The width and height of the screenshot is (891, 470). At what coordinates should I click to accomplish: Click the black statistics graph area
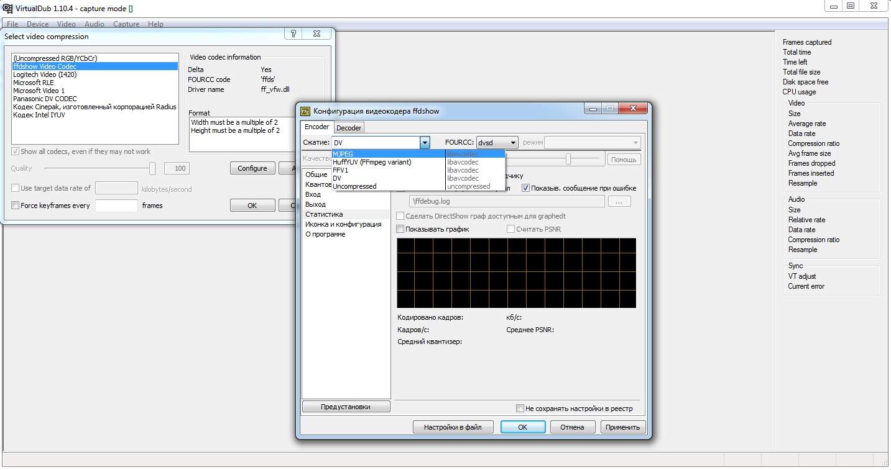coord(516,273)
